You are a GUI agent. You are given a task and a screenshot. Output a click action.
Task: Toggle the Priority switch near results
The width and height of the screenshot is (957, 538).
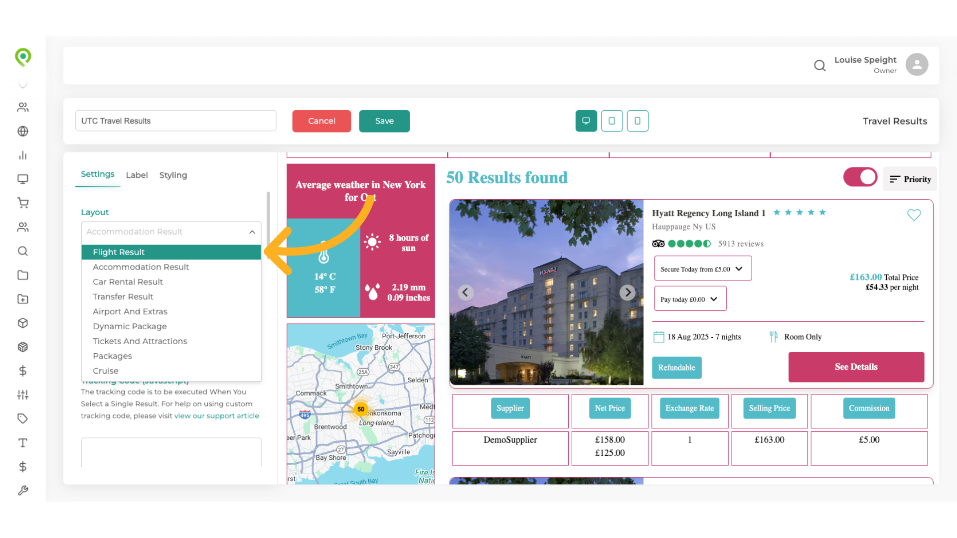point(860,177)
